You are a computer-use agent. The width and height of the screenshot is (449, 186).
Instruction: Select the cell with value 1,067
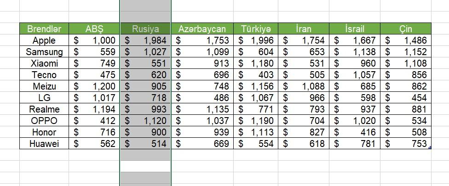click(256, 97)
